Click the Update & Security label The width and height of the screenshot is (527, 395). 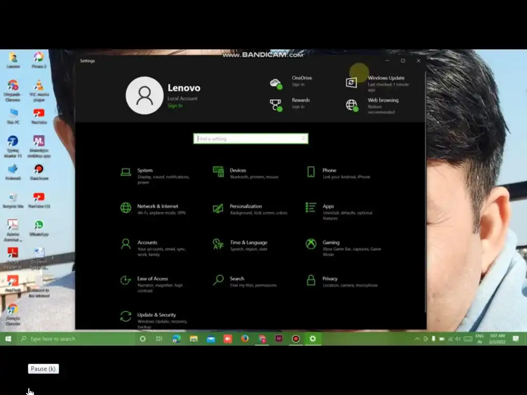(x=156, y=315)
